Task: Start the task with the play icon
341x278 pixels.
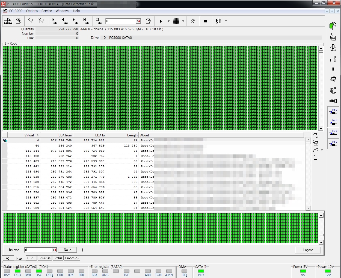Action: (161, 21)
